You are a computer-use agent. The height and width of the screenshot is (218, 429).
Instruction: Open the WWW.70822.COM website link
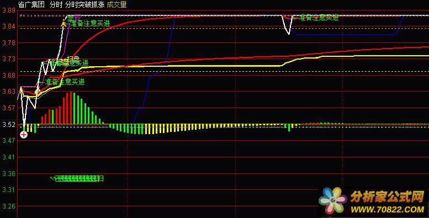[388, 210]
